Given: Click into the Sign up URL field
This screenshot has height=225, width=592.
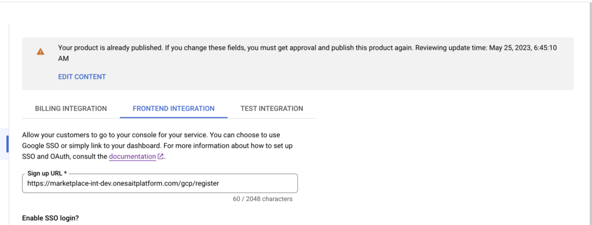Looking at the screenshot, I should 160,183.
